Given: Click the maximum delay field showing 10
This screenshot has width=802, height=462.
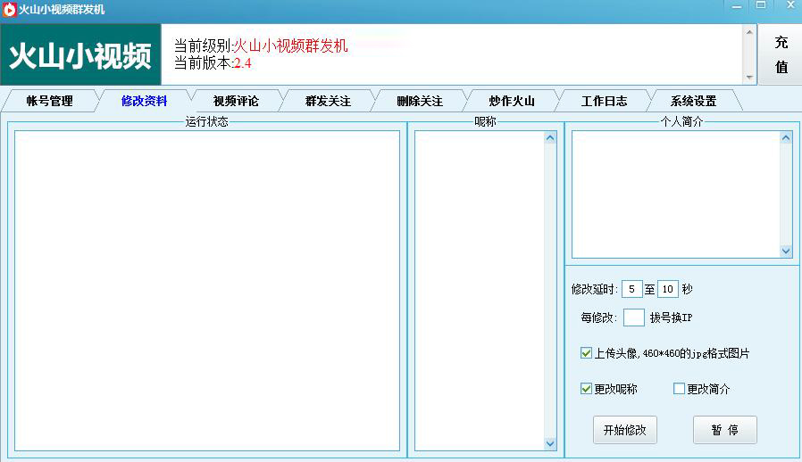Looking at the screenshot, I should click(x=667, y=289).
